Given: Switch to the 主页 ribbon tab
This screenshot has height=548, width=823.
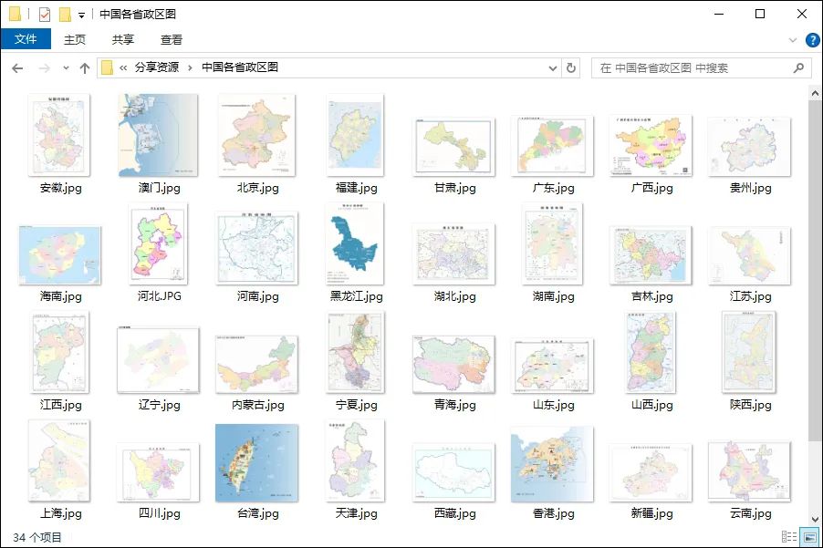Looking at the screenshot, I should [75, 40].
